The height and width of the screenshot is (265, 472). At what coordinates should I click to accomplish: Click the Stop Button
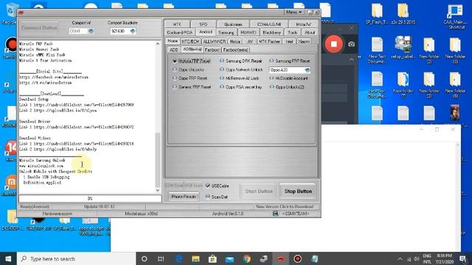click(298, 191)
